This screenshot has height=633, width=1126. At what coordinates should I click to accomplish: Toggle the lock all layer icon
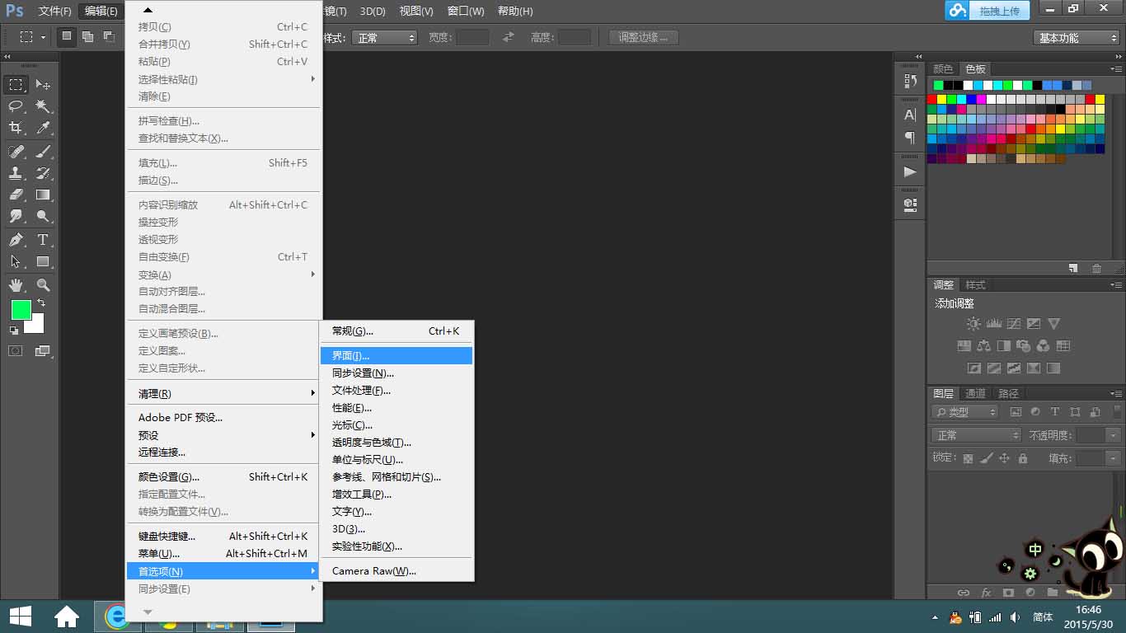pos(1023,458)
